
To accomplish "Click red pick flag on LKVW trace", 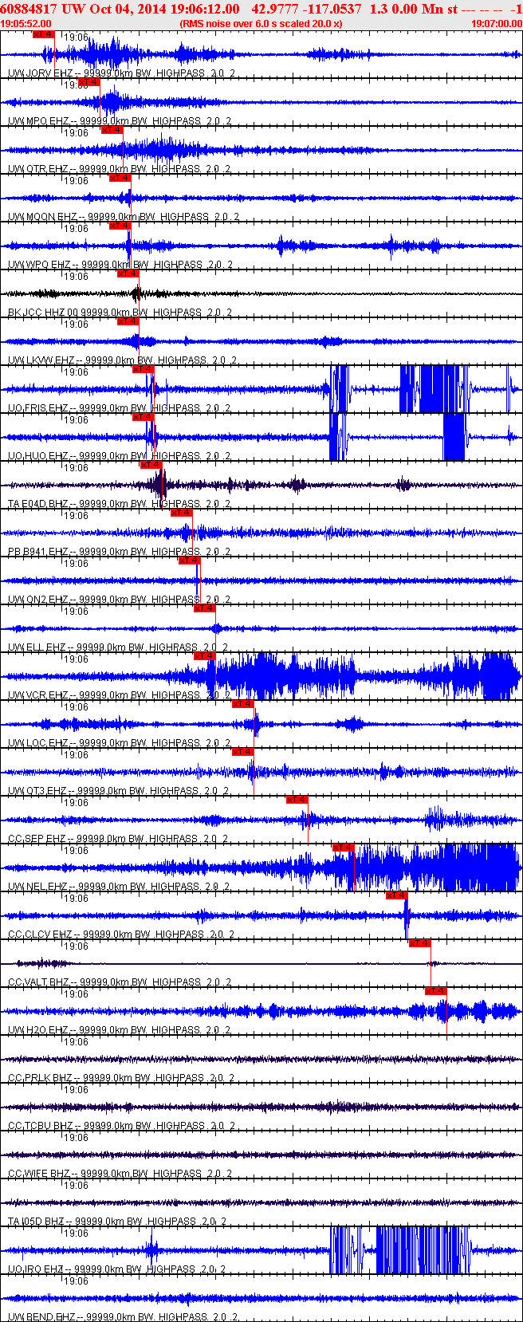I will pos(128,321).
